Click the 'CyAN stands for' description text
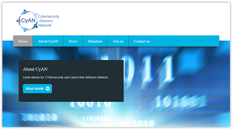 (67, 77)
